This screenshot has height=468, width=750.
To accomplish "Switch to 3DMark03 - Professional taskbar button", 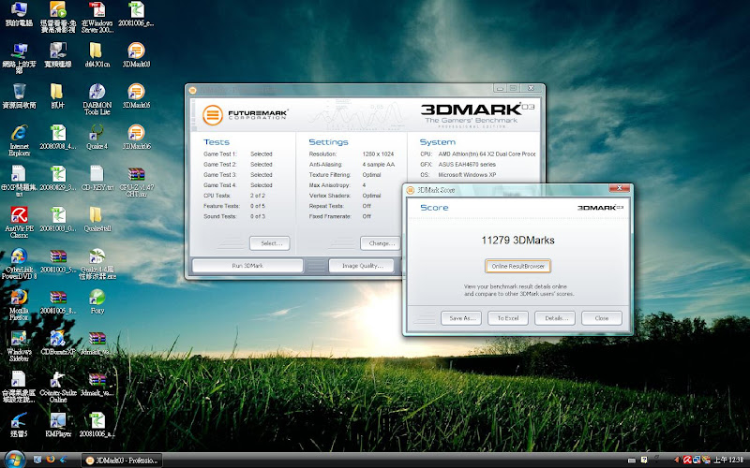I will (x=122, y=461).
